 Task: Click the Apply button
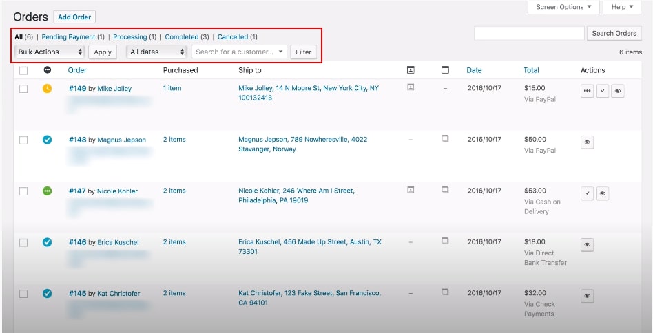103,52
